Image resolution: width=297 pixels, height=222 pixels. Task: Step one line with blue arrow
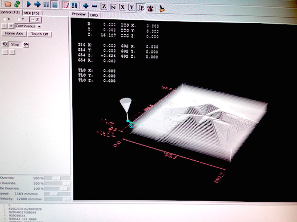(x=37, y=4)
